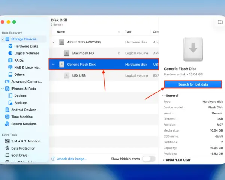This screenshot has height=180, width=225.
Task: Click the S.M.A.R.T. Monitoring icon
Action: (x=7, y=141)
